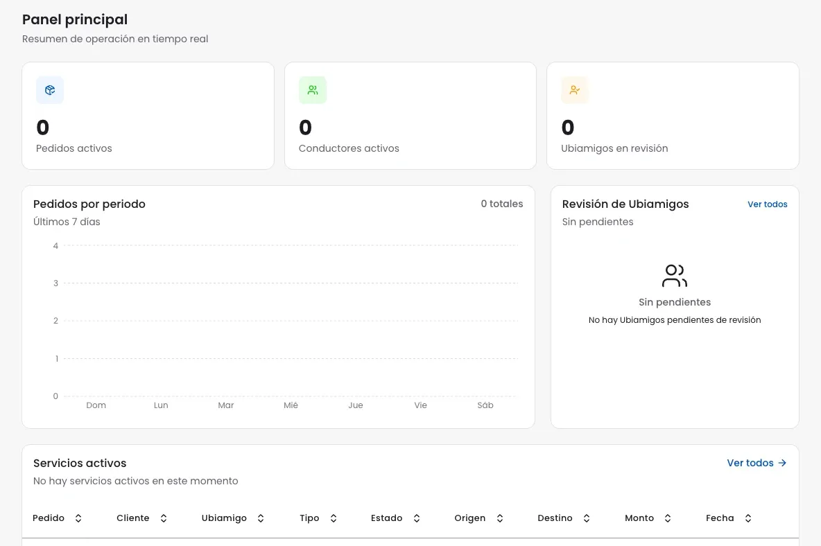Click the Tipo column header label

[309, 518]
